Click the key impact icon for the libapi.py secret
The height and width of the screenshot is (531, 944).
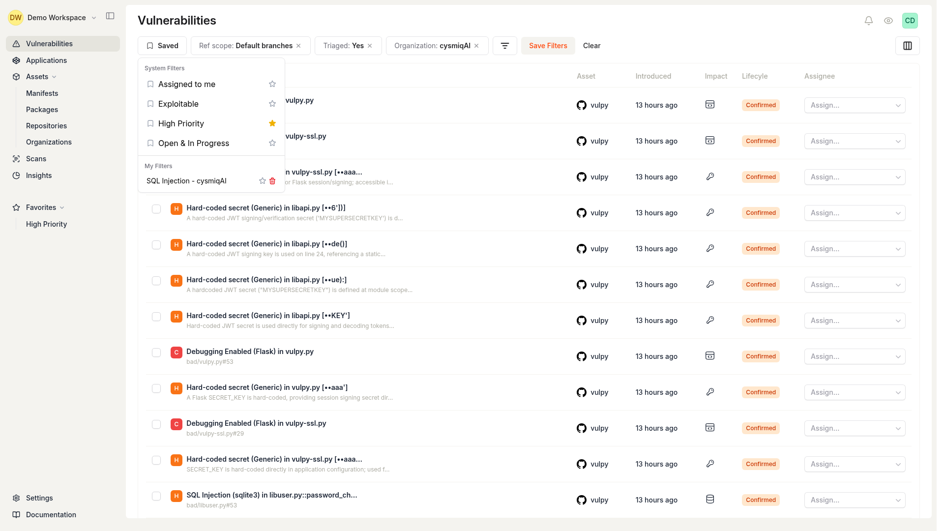click(x=711, y=212)
